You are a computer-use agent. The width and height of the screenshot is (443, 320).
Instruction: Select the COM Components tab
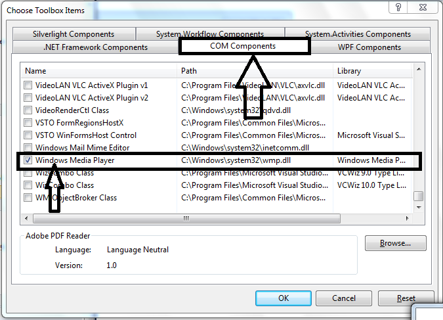pos(244,46)
